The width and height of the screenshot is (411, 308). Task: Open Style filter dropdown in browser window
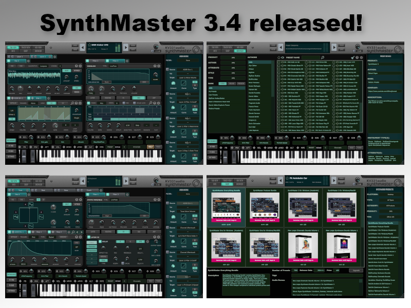233,73
